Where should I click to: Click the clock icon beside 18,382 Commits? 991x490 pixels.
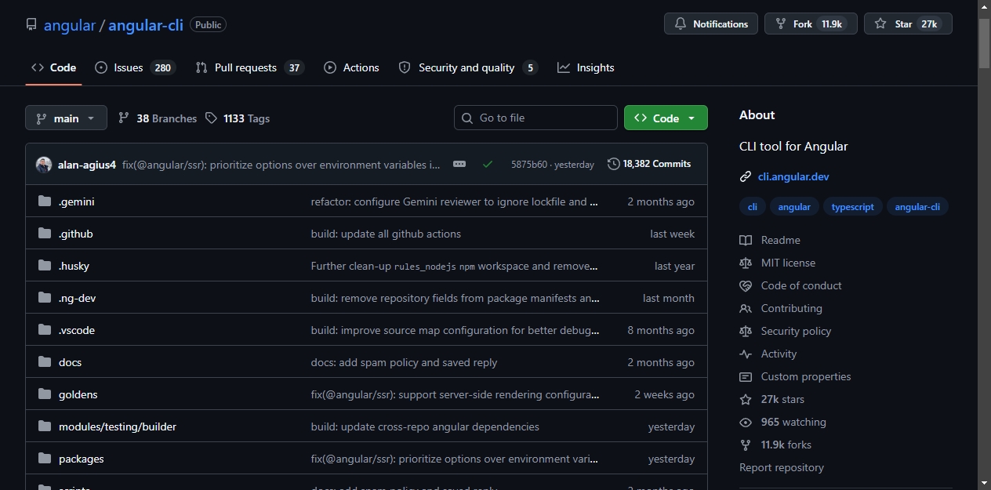(614, 164)
